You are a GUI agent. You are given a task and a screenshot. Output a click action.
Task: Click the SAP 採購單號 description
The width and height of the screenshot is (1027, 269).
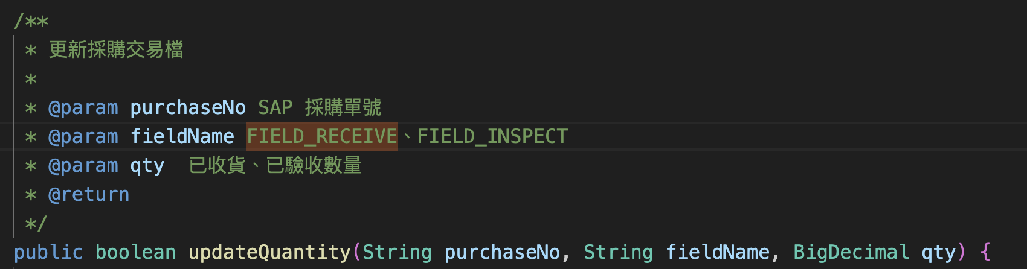click(320, 108)
